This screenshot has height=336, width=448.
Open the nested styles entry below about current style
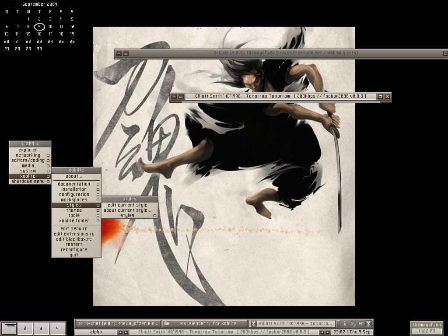point(129,216)
